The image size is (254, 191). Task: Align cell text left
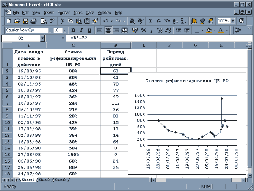point(99,30)
